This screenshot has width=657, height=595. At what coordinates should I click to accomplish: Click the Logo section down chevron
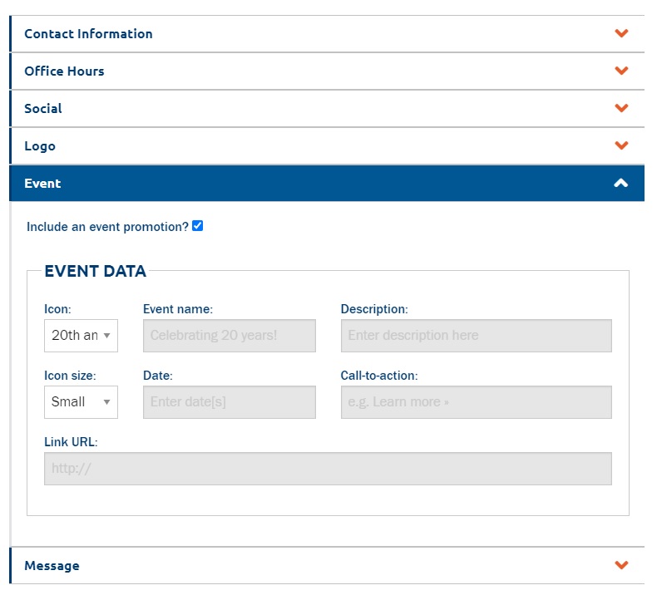tap(621, 145)
